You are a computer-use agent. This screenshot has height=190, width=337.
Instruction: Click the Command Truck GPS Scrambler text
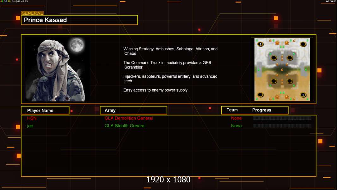167,65
